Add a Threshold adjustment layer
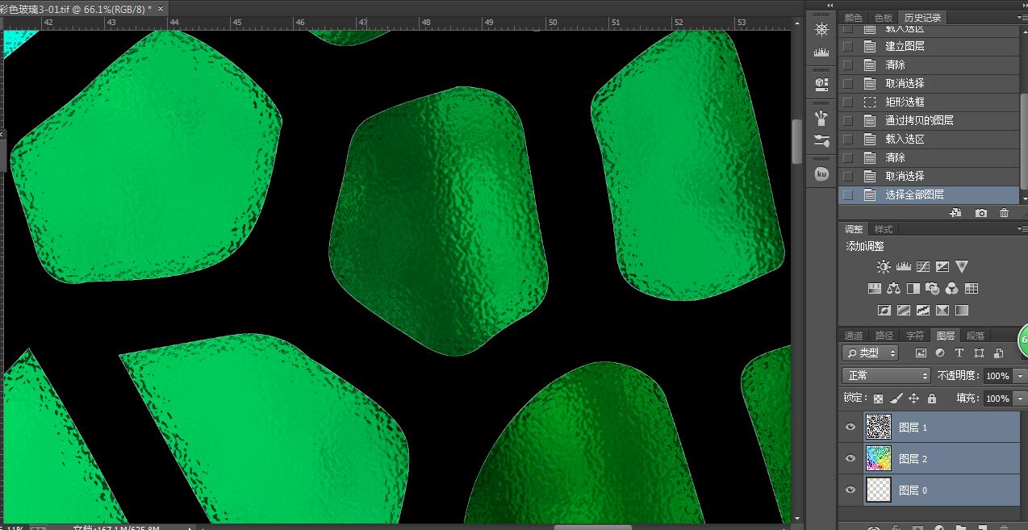The height and width of the screenshot is (530, 1028). (923, 310)
